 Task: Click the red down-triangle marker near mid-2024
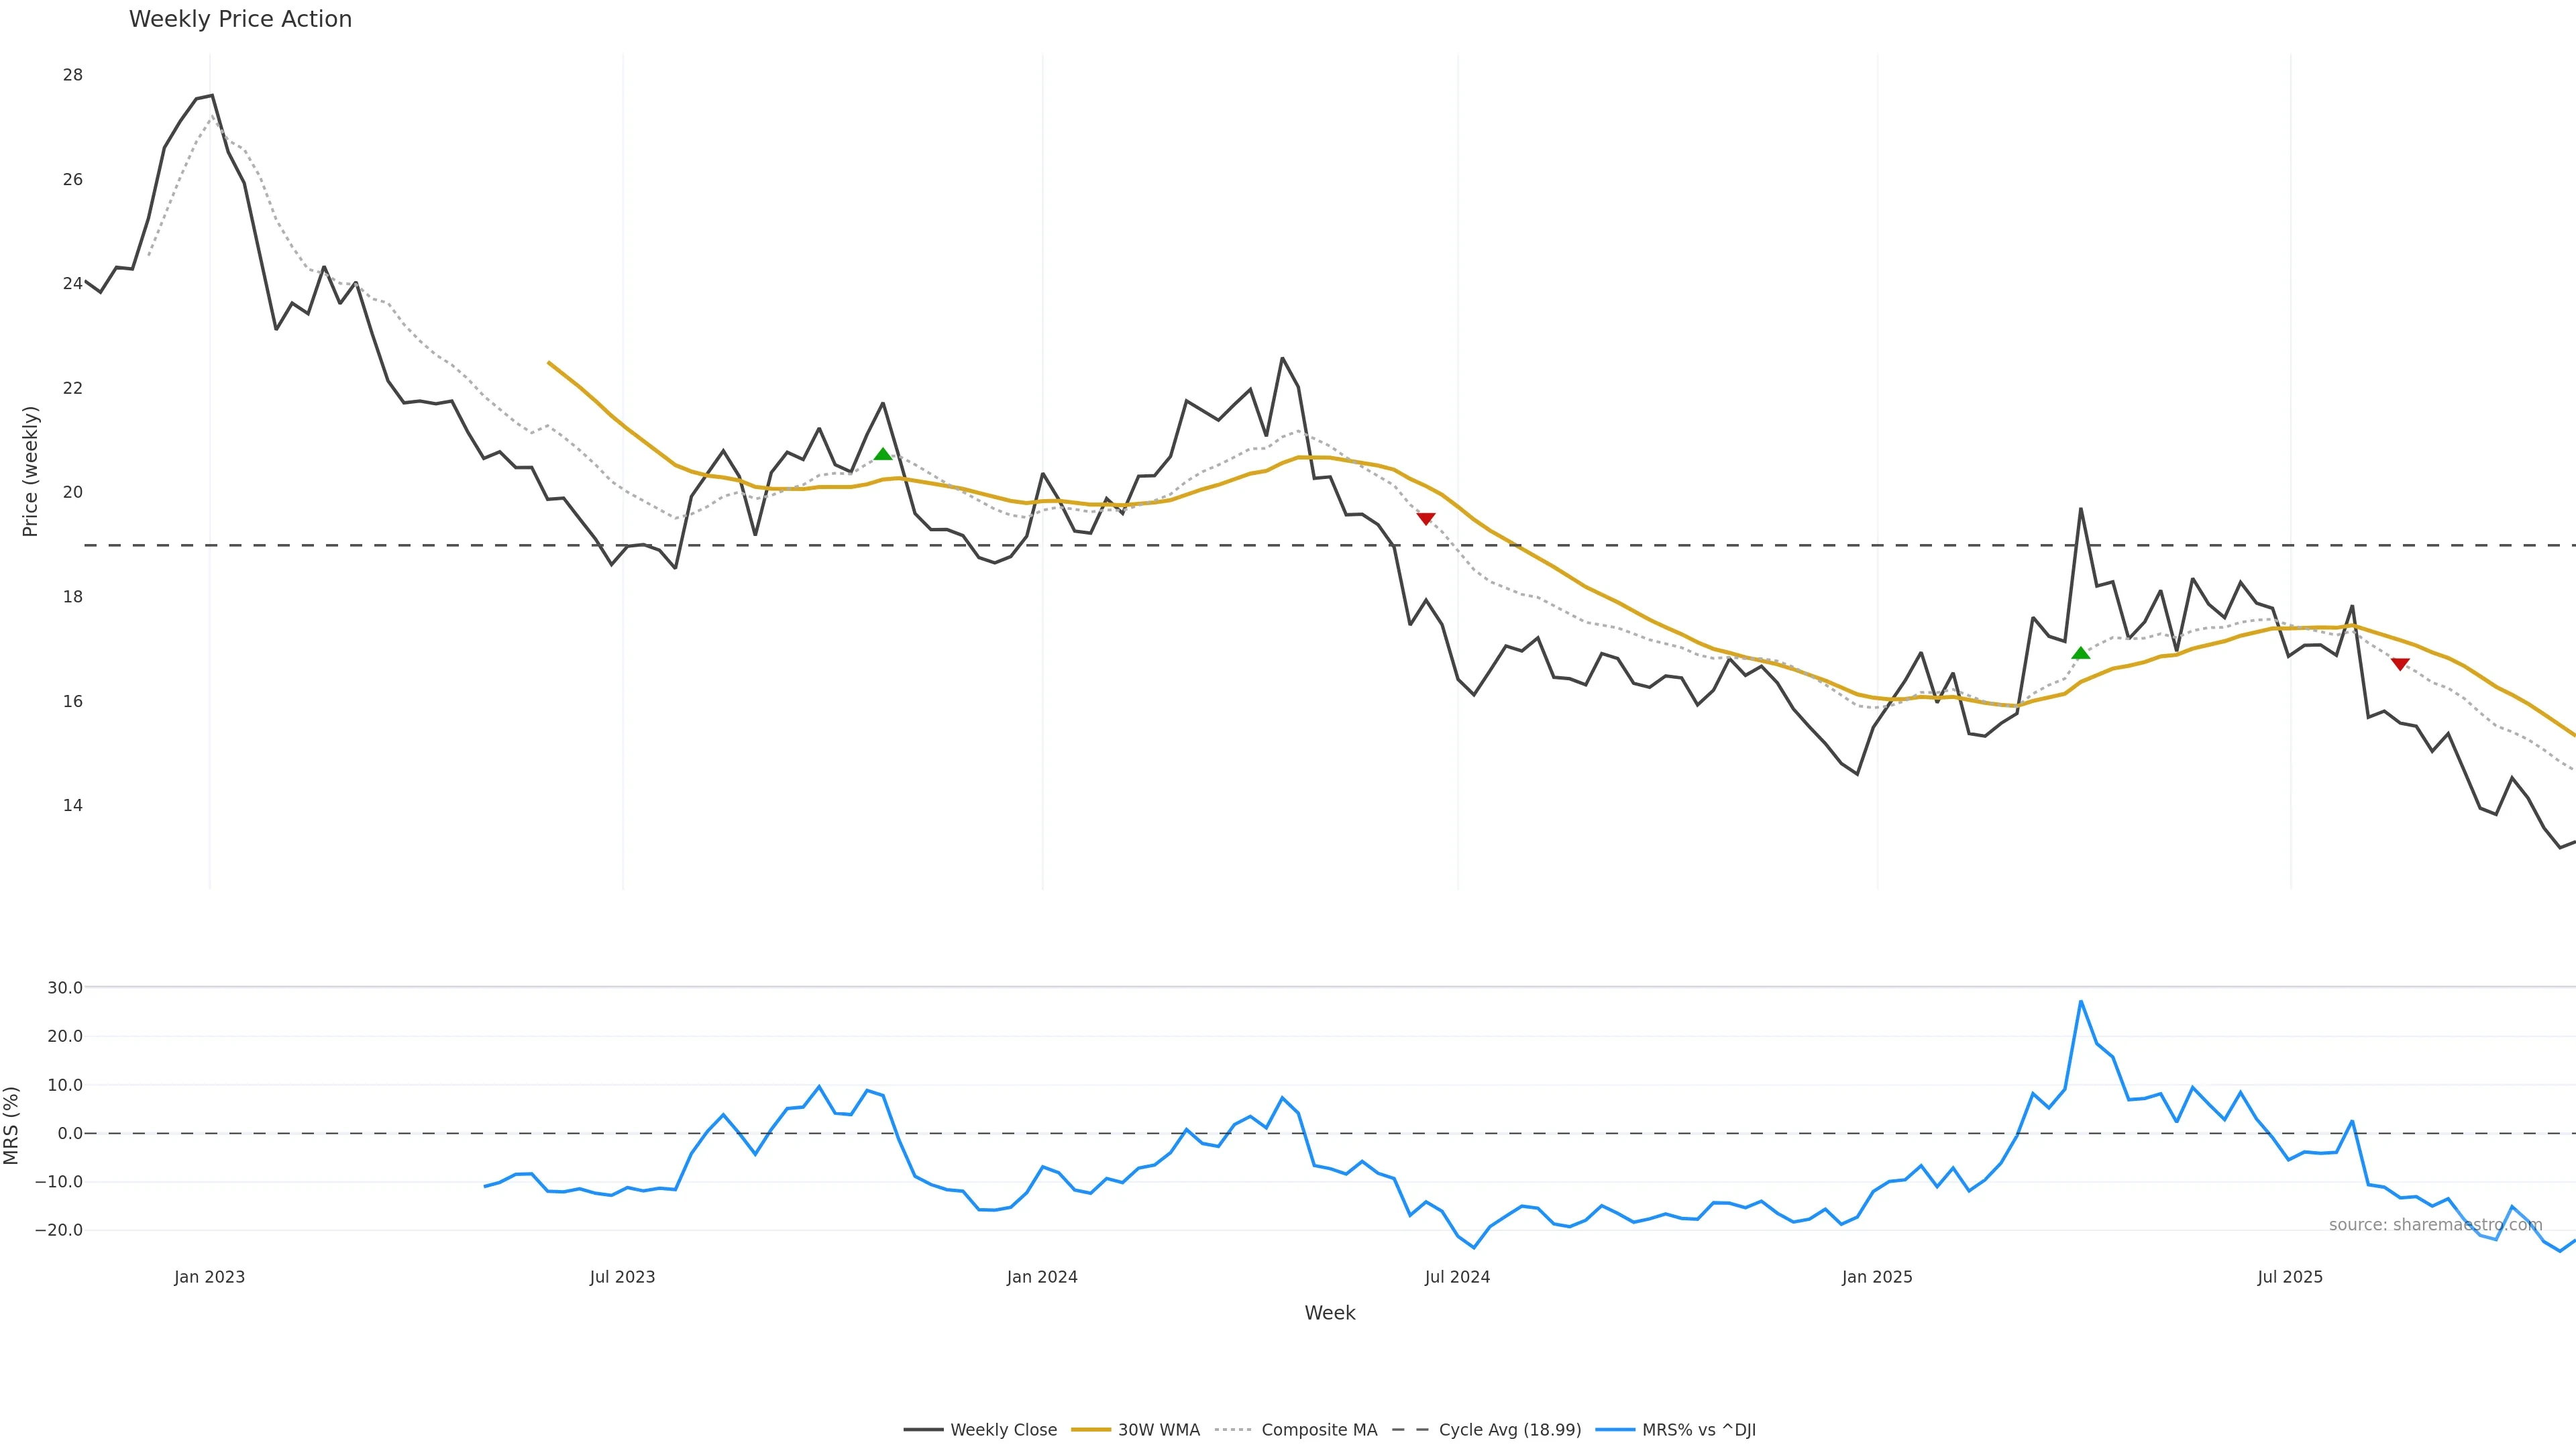click(x=1426, y=518)
